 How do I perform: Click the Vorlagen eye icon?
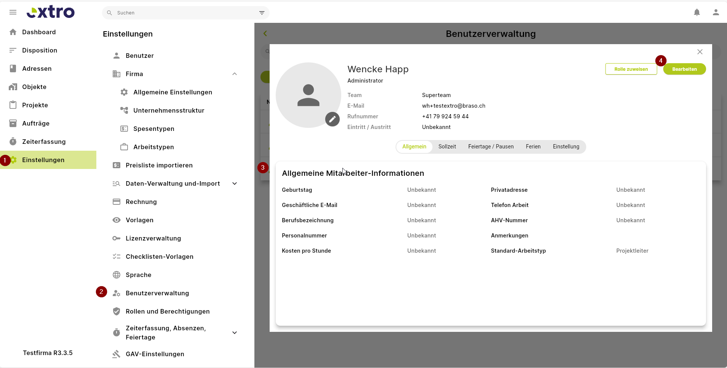tap(117, 220)
